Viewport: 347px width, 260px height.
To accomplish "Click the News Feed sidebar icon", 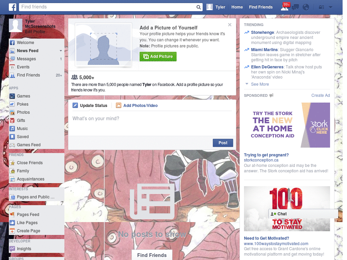I will [12, 51].
